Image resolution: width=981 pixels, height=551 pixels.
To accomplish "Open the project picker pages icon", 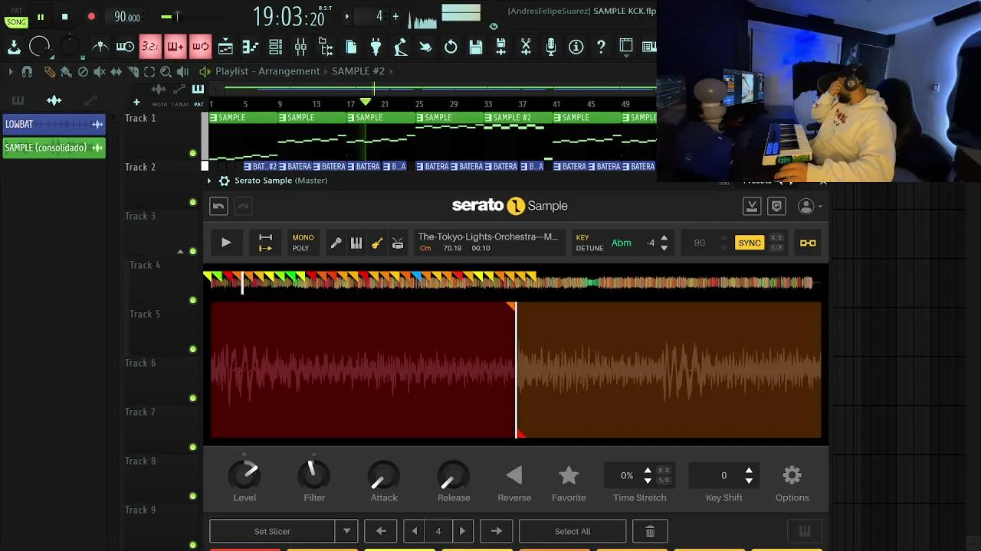I will point(351,47).
